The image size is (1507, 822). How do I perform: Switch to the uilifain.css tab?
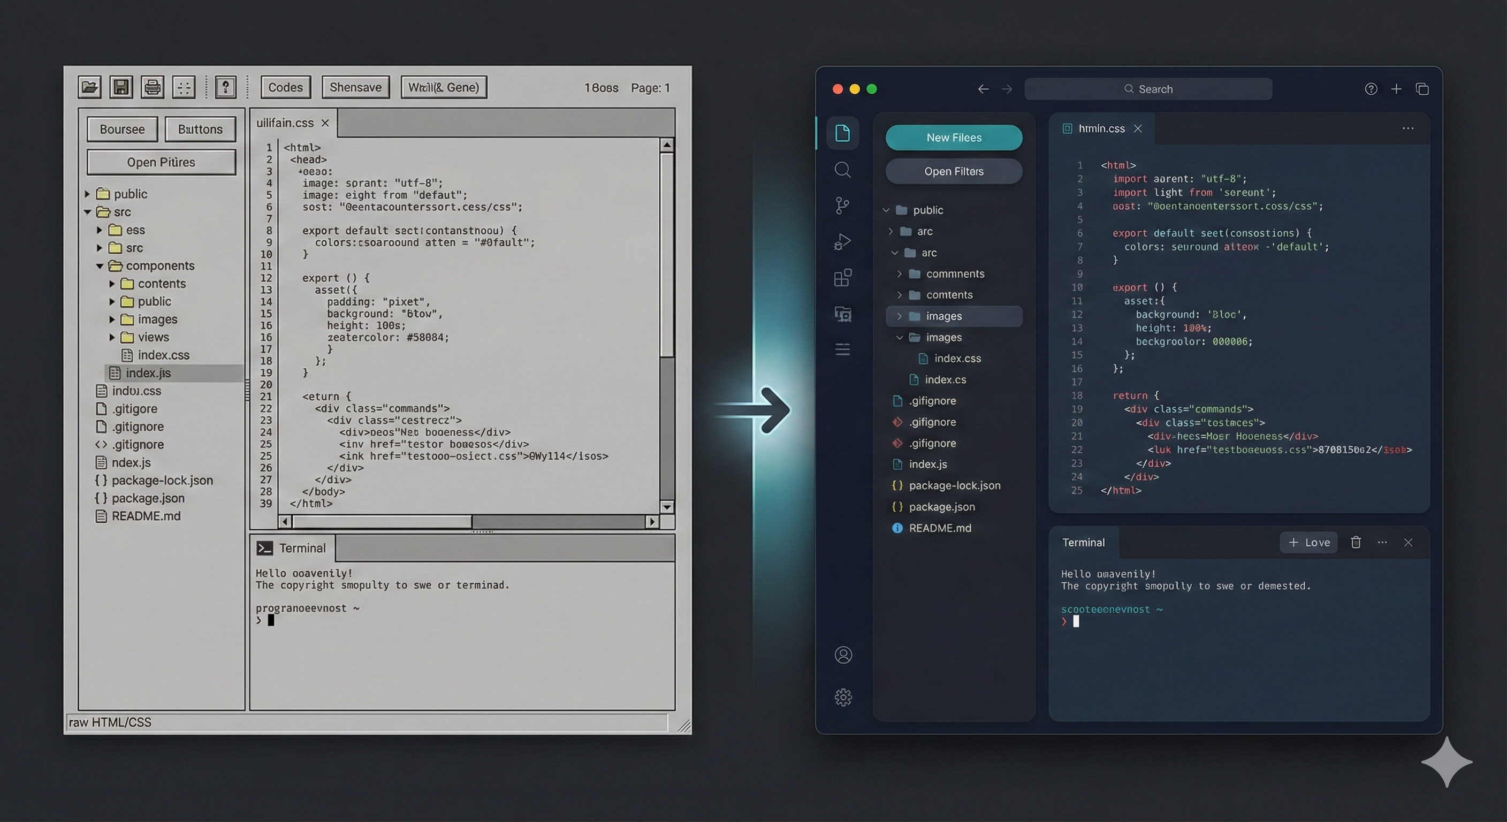[286, 123]
